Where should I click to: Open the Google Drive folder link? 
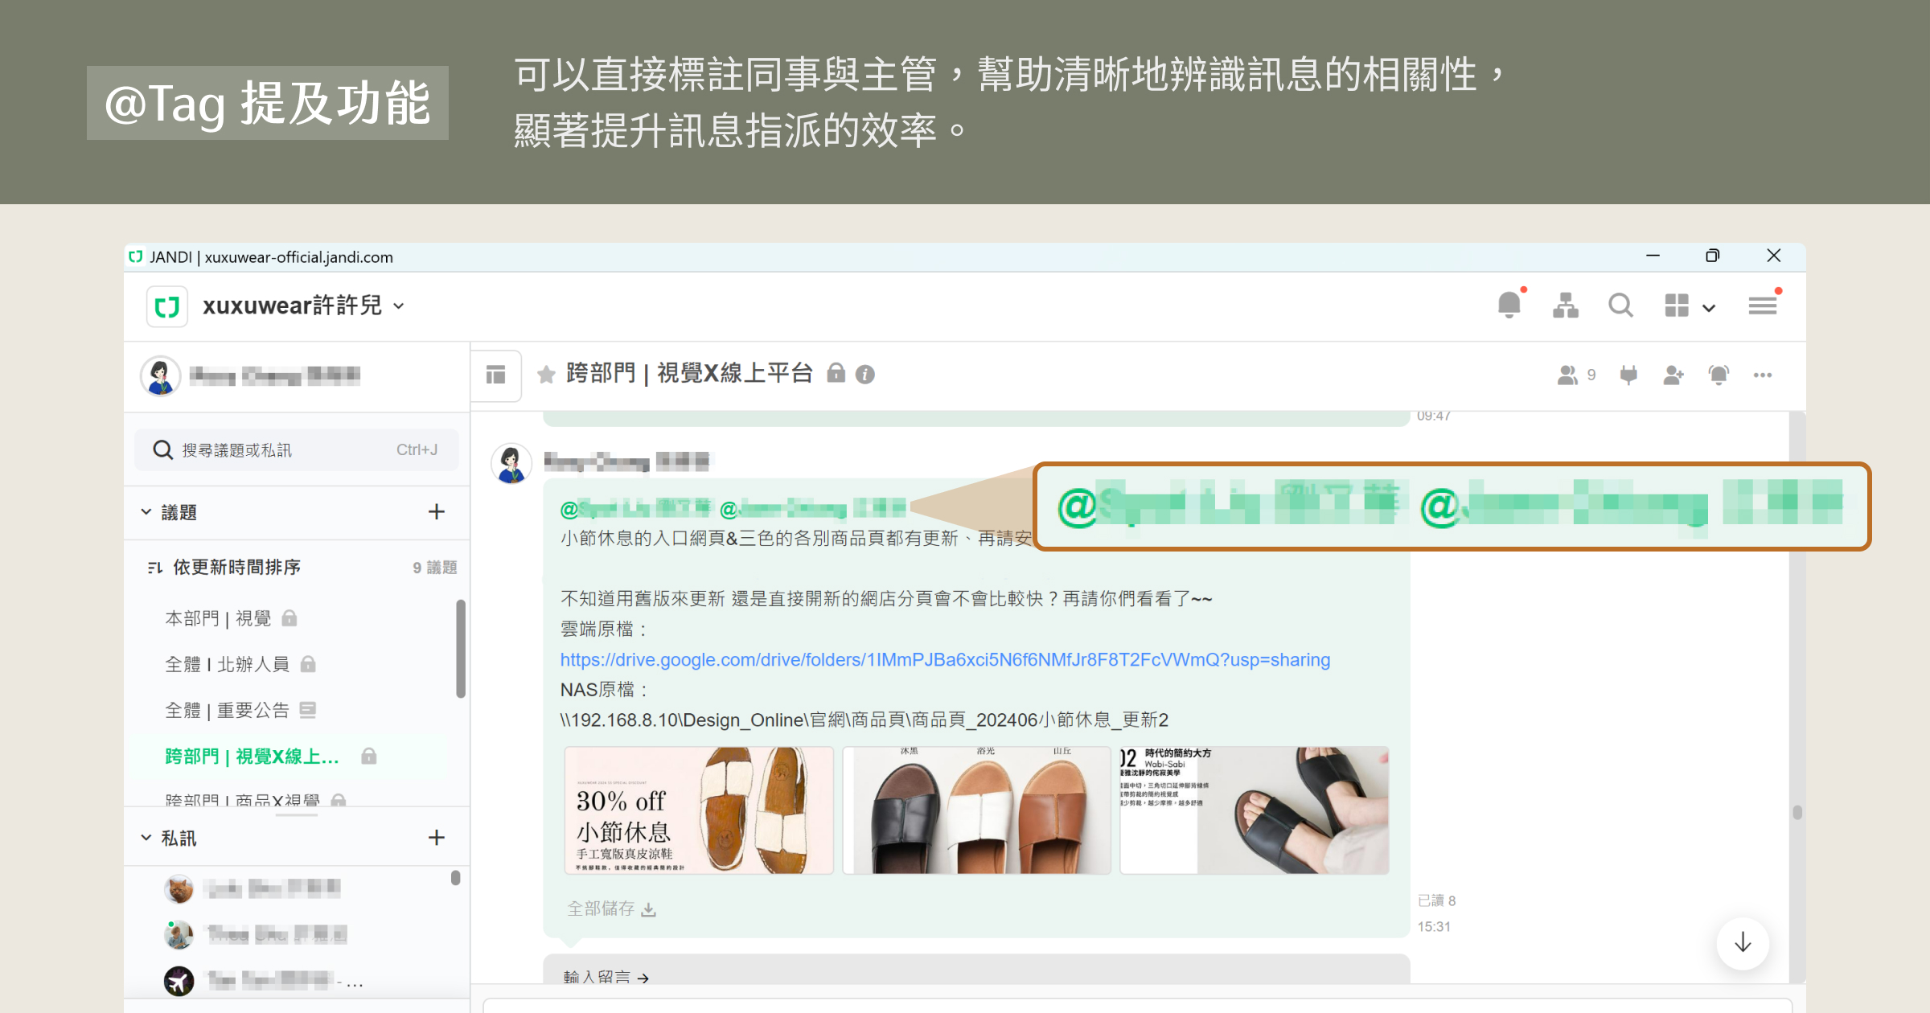pyautogui.click(x=945, y=660)
